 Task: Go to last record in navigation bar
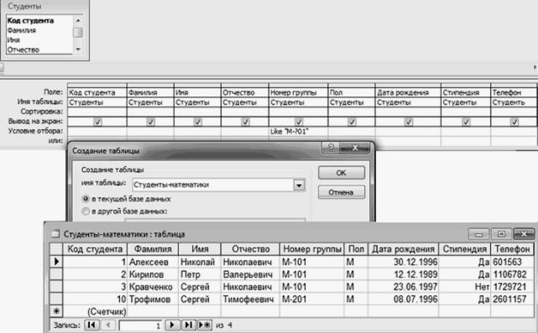[x=188, y=325]
